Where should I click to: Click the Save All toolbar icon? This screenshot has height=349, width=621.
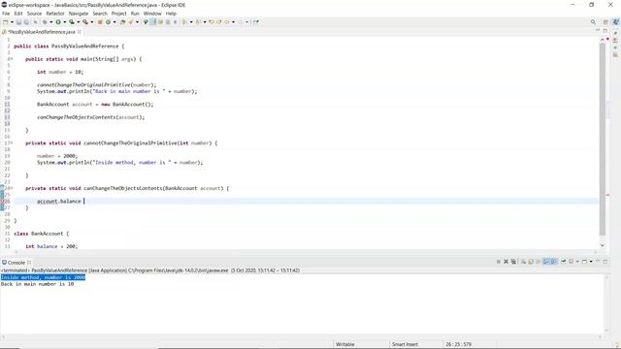pyautogui.click(x=26, y=22)
